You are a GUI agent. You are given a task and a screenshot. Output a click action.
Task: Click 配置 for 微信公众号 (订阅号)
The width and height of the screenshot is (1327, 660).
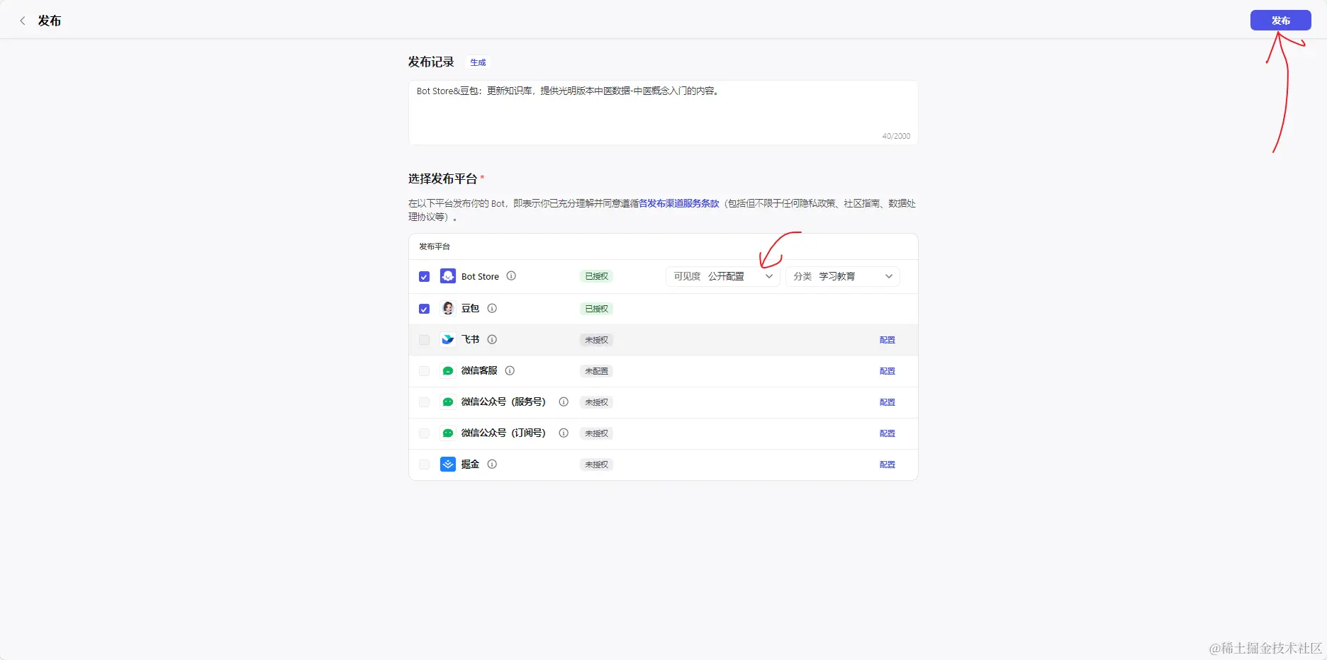coord(887,433)
